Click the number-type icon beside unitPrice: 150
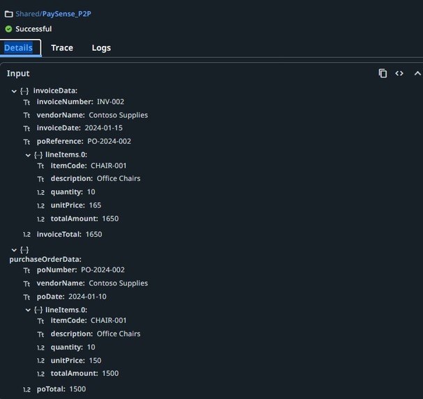Image resolution: width=423 pixels, height=399 pixels. (x=40, y=361)
